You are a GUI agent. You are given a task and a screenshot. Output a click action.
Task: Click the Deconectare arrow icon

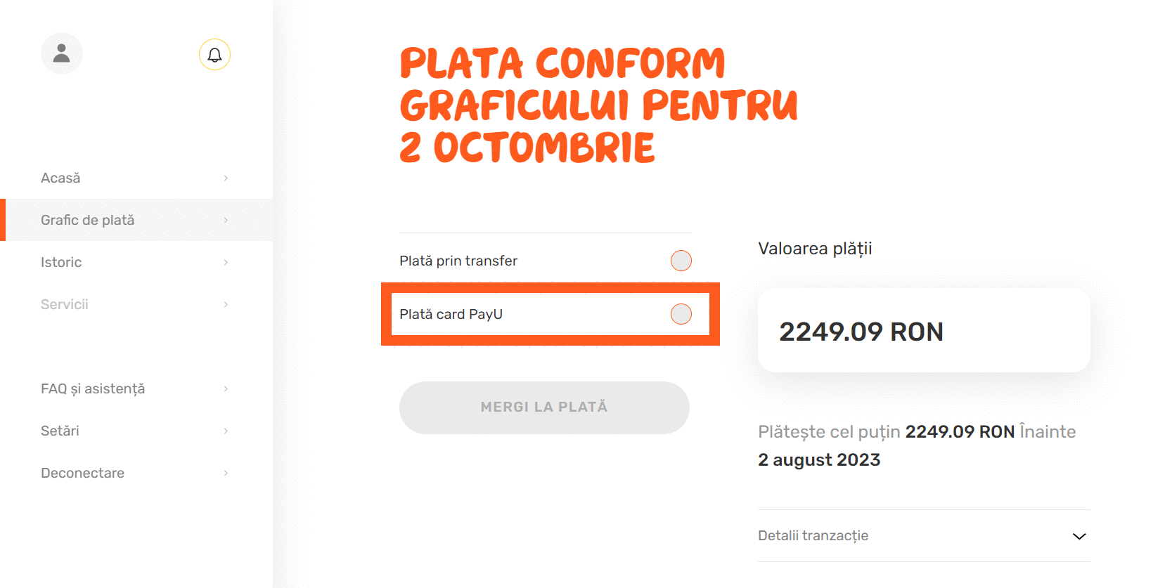(x=226, y=473)
